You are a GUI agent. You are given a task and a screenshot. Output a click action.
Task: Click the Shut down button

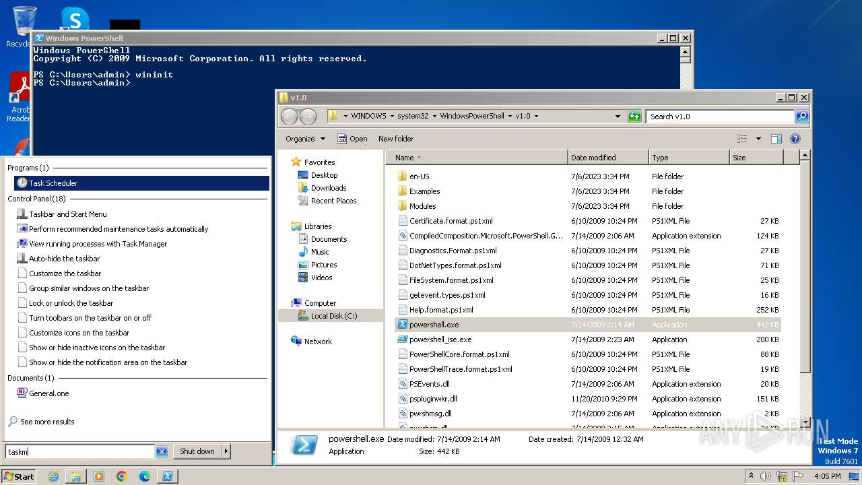[197, 451]
